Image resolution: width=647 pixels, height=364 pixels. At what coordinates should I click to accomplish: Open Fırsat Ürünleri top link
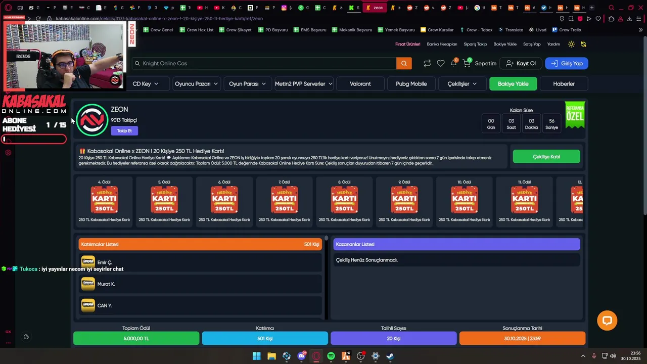click(407, 44)
